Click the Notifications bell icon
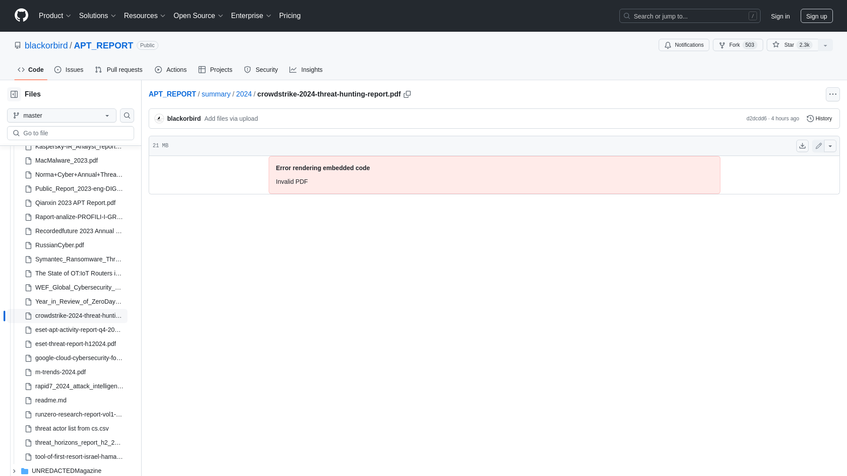Image resolution: width=847 pixels, height=476 pixels. click(x=668, y=45)
